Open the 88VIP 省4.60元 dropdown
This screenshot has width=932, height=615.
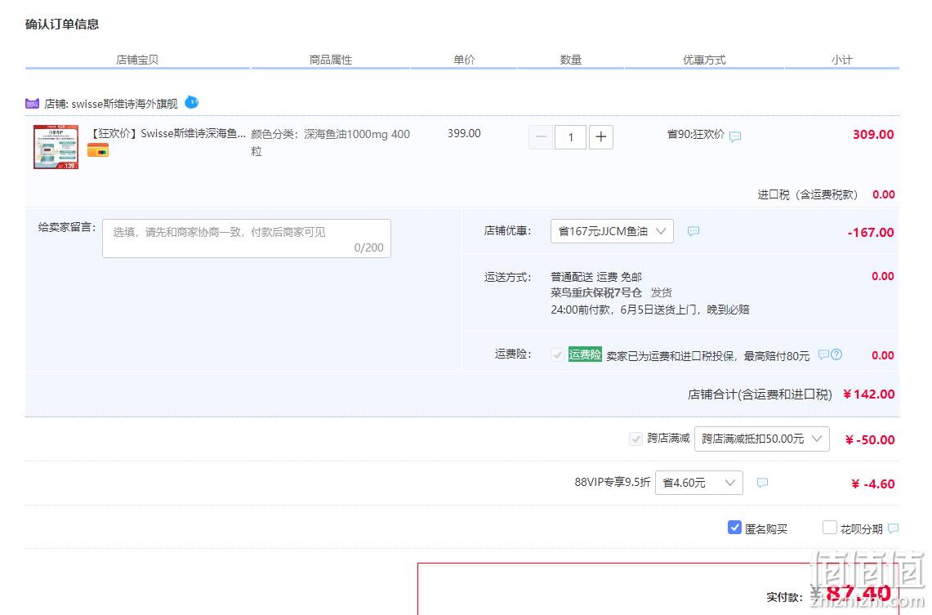pyautogui.click(x=699, y=483)
